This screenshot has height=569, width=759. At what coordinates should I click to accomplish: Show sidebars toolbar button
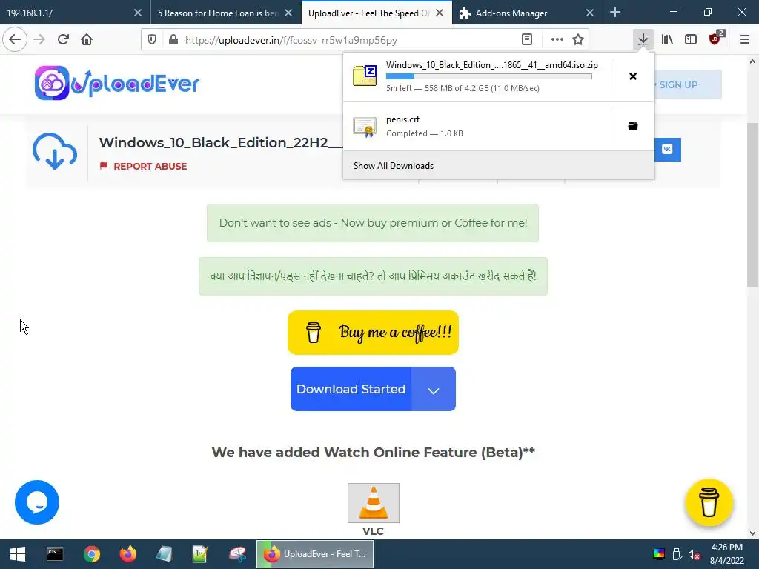(x=691, y=39)
